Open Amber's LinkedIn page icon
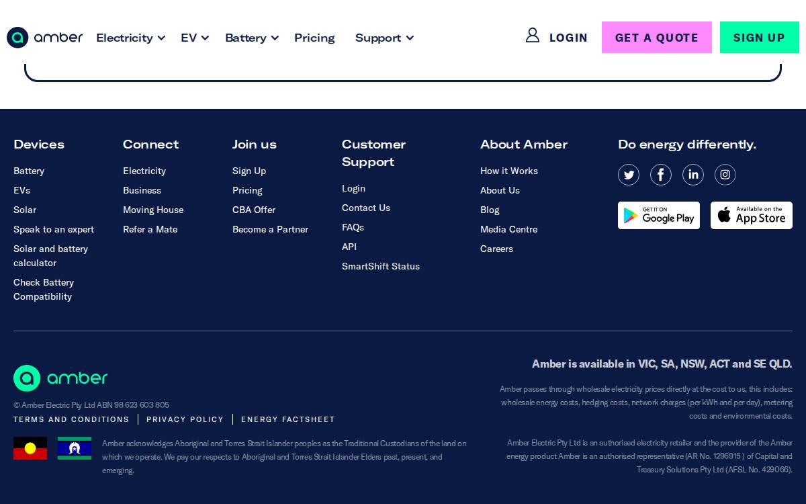 693,175
